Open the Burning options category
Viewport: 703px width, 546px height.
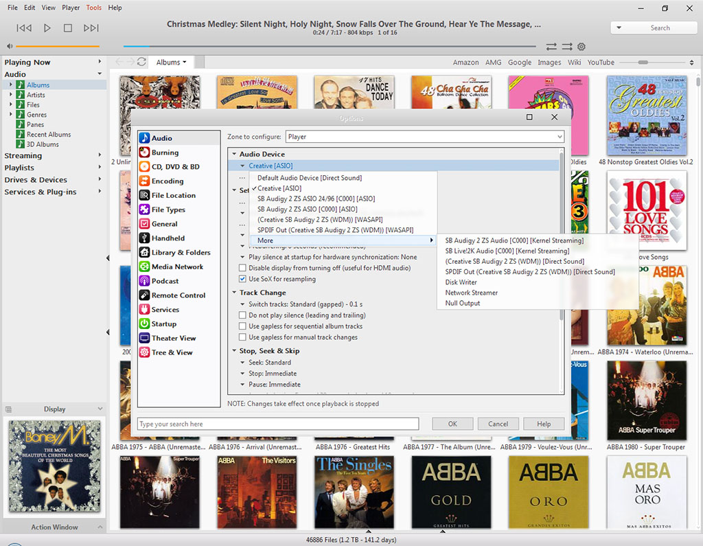tap(178, 152)
